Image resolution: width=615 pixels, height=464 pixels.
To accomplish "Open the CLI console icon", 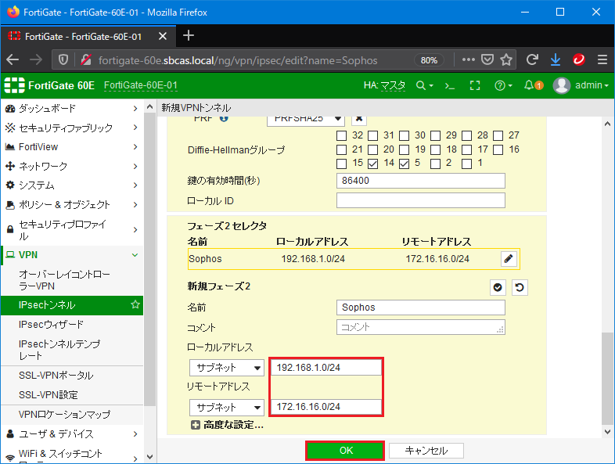I will (450, 85).
